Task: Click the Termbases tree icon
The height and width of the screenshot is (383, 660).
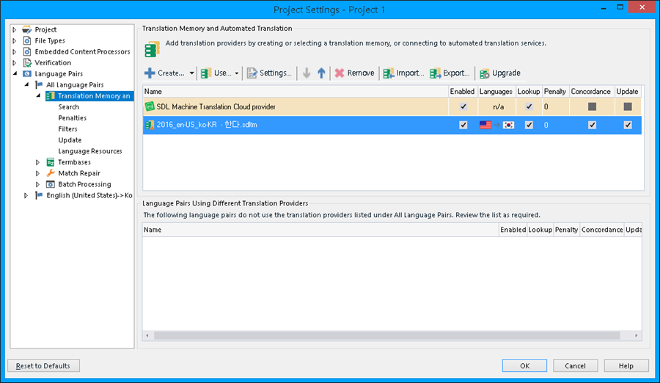Action: (x=51, y=162)
